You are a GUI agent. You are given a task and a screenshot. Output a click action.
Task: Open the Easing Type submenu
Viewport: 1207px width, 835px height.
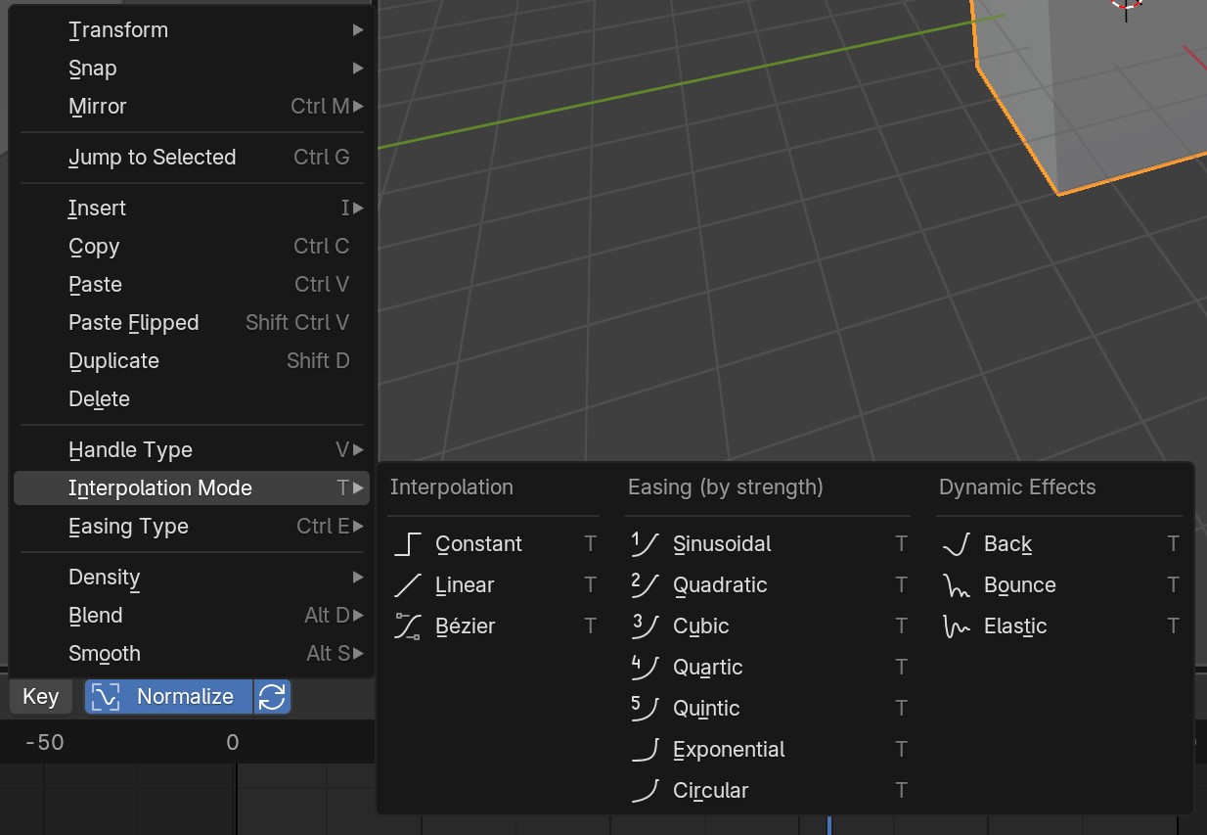click(x=192, y=527)
